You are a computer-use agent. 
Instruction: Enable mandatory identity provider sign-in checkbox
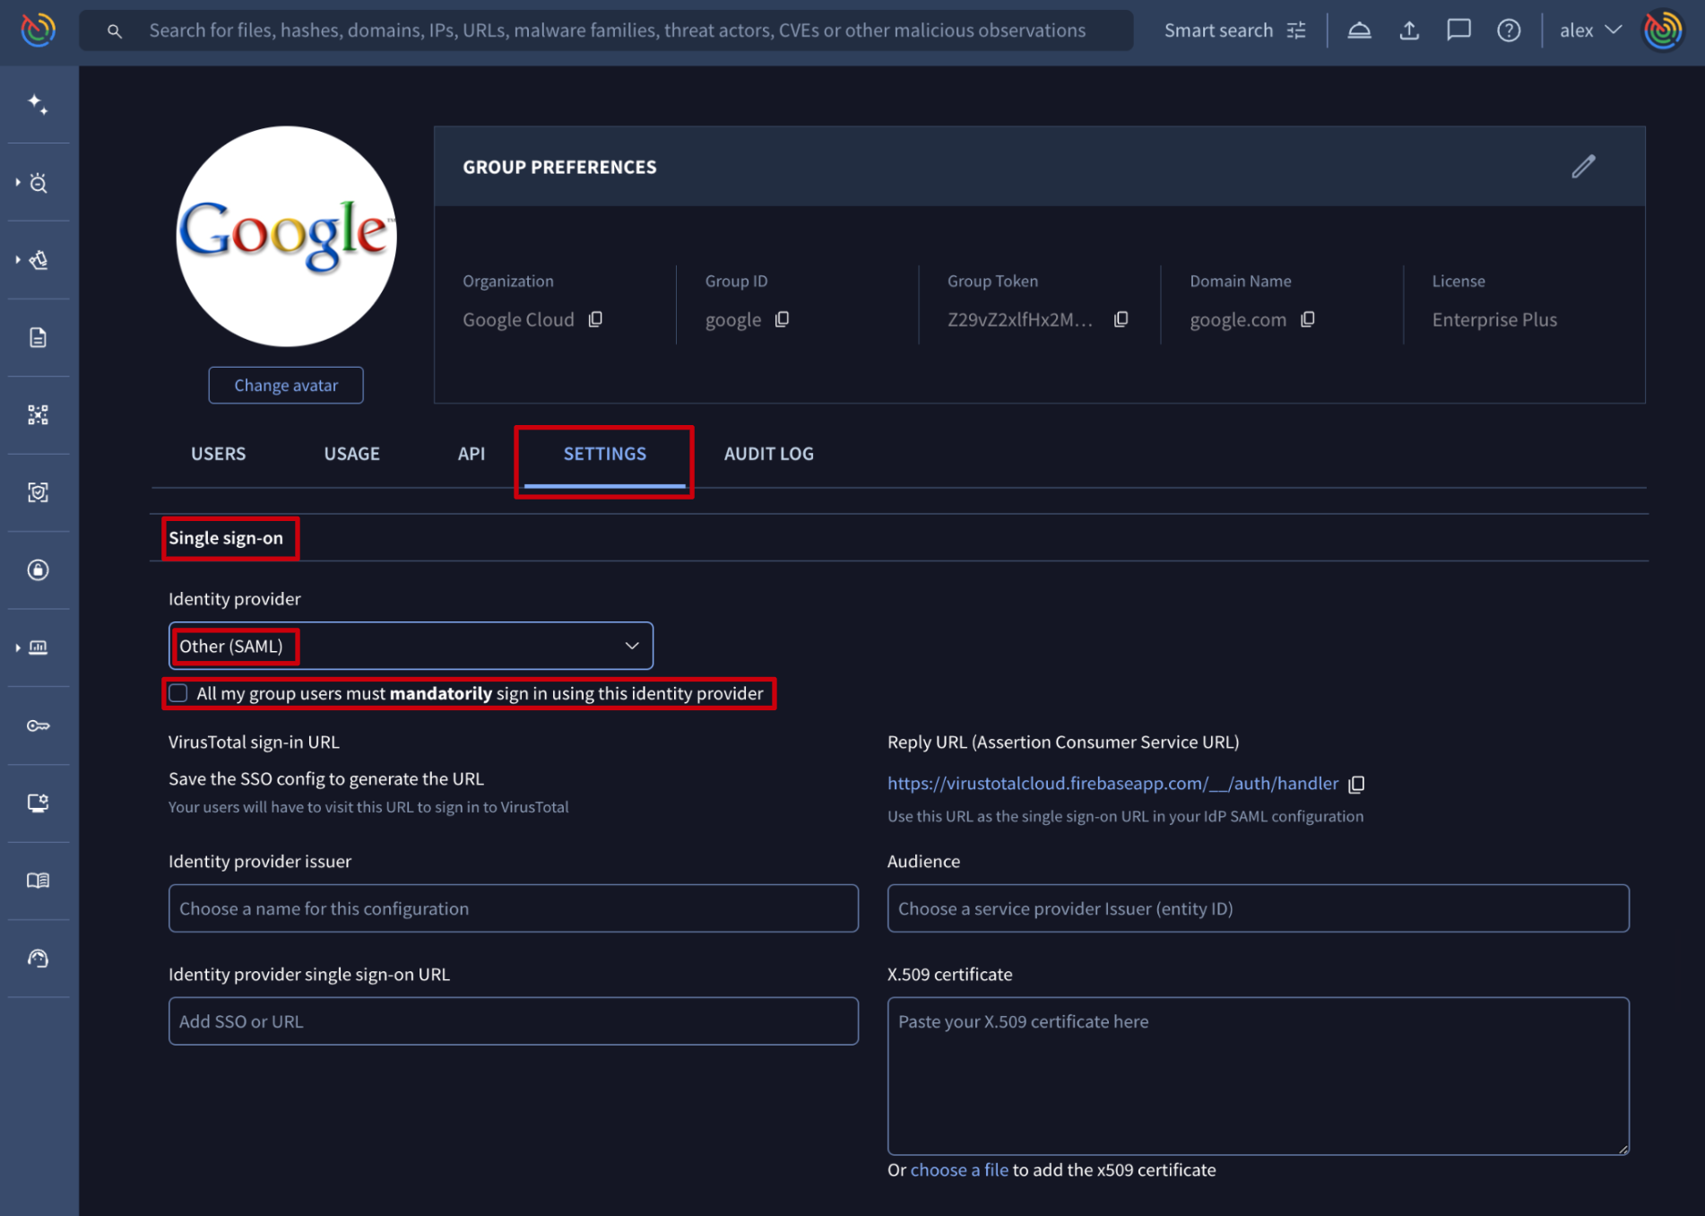point(178,693)
